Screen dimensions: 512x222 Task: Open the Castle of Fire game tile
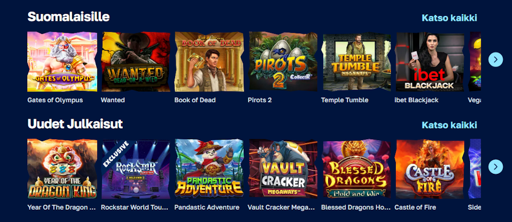click(430, 169)
